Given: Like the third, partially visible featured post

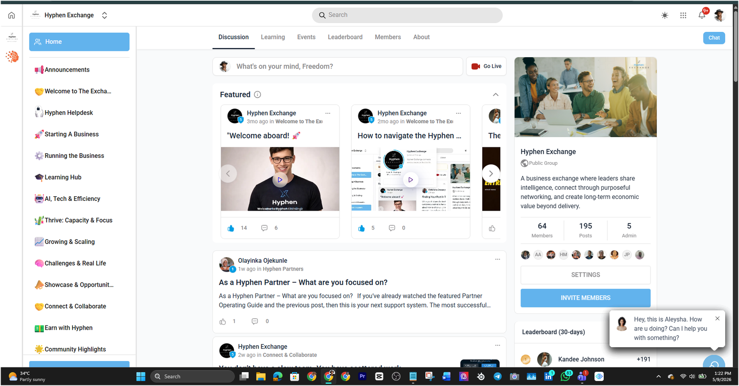Looking at the screenshot, I should [492, 228].
